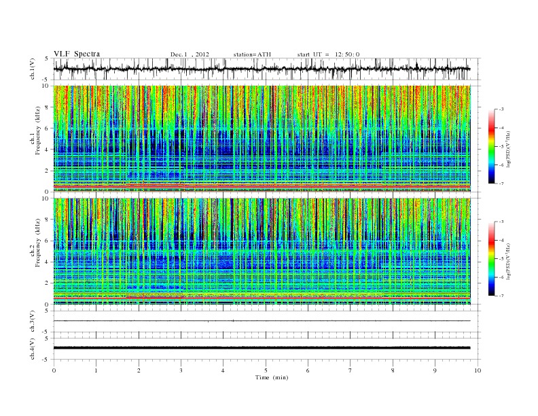Click time axis tick label "8"
This screenshot has width=538, height=416.
[x=393, y=370]
